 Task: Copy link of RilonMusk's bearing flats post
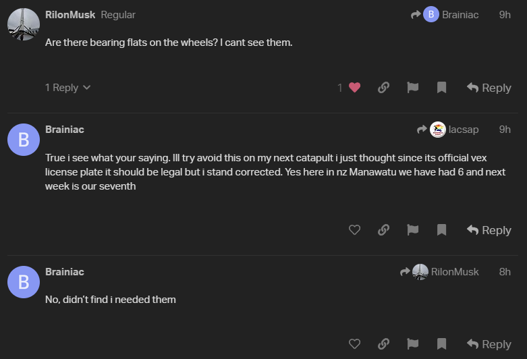[383, 87]
